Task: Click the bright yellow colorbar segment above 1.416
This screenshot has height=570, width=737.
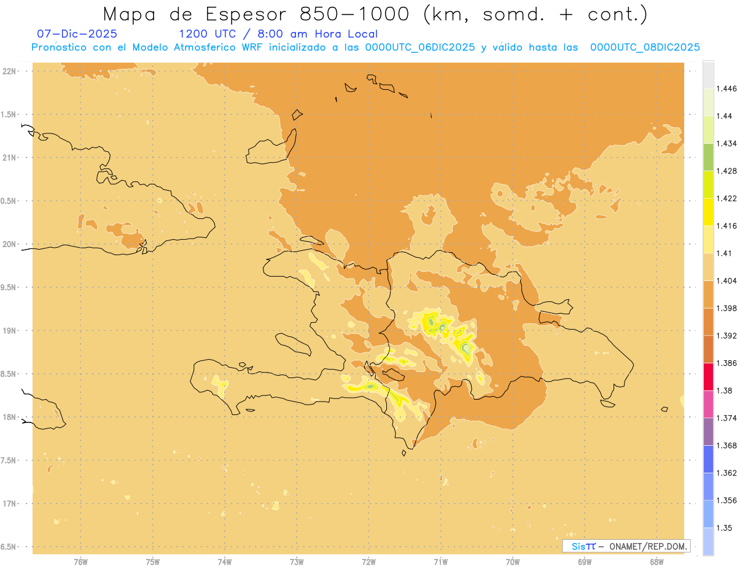Action: point(708,212)
